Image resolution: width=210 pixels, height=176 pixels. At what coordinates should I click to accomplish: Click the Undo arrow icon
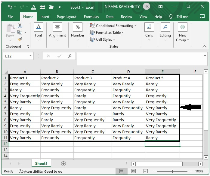(10, 7)
